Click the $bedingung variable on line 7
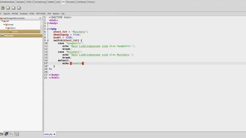The height and width of the screenshot is (138, 246). click(61, 34)
